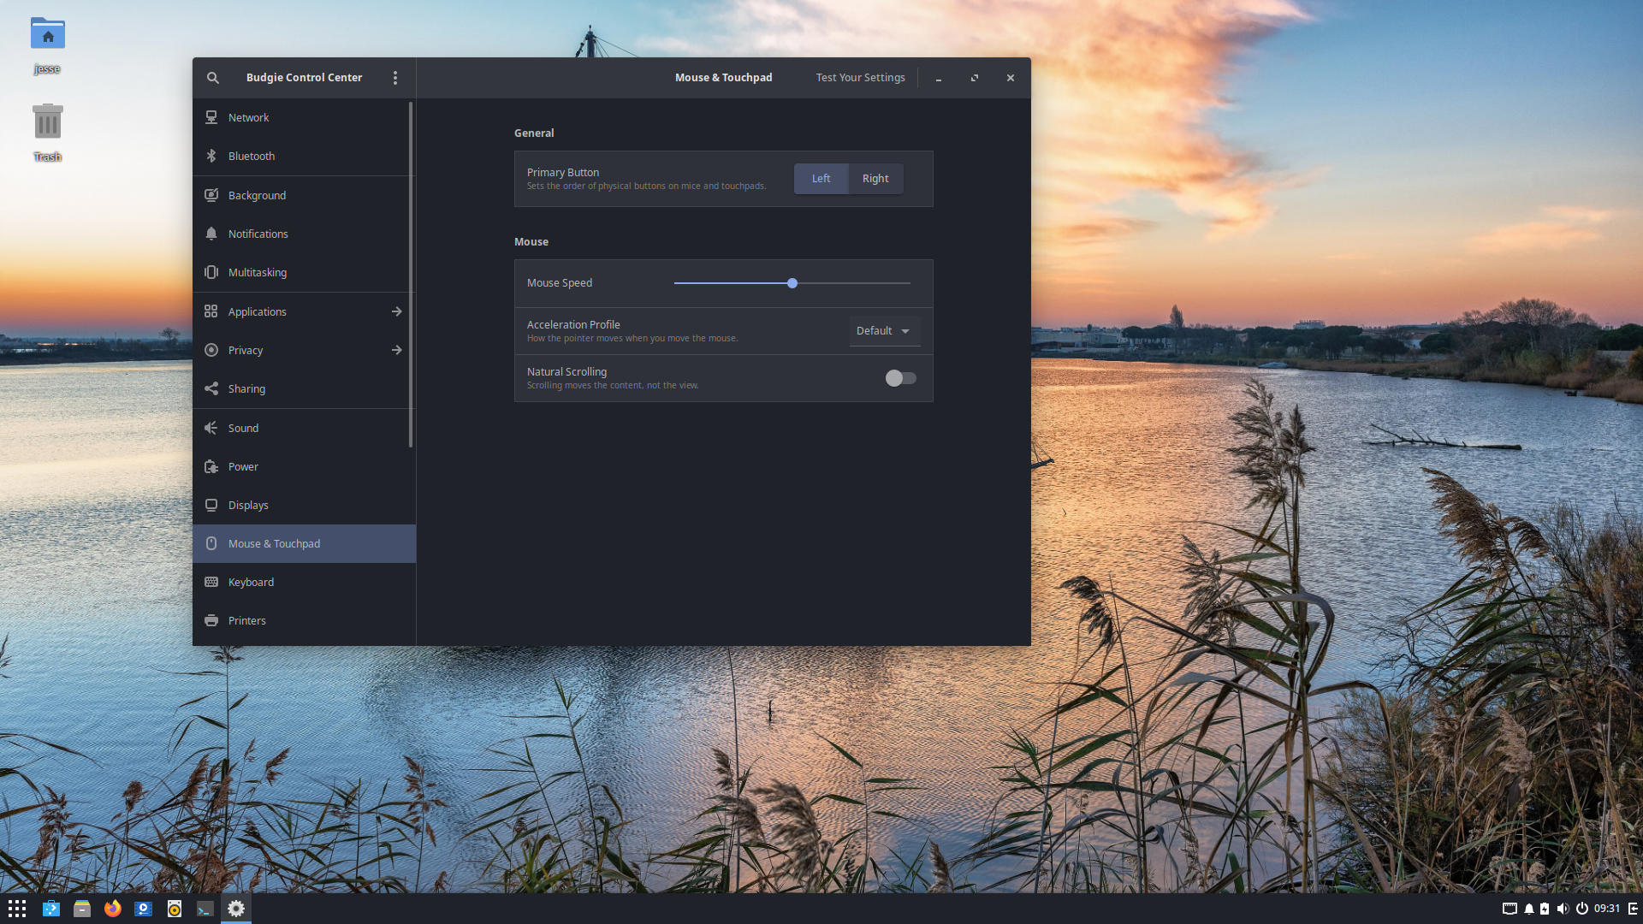The image size is (1643, 924).
Task: Go to Notifications settings
Action: [304, 234]
